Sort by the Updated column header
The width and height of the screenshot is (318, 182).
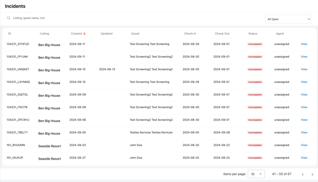106,34
